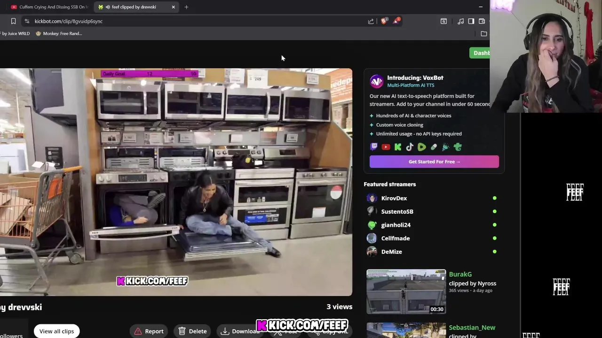Viewport: 602px width, 338px height.
Task: Click the 3 views counter text
Action: (x=339, y=307)
